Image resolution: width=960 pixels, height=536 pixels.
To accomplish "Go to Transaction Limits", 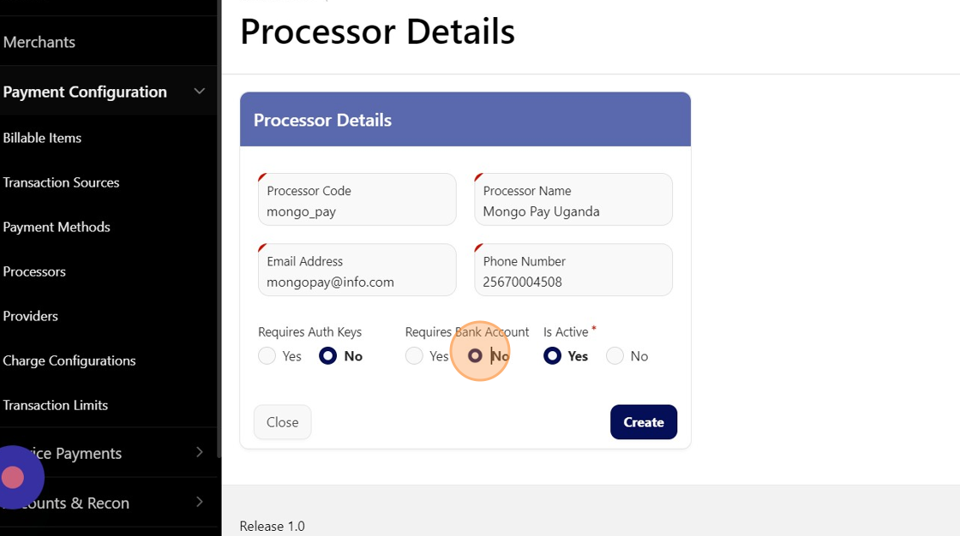I will (56, 405).
